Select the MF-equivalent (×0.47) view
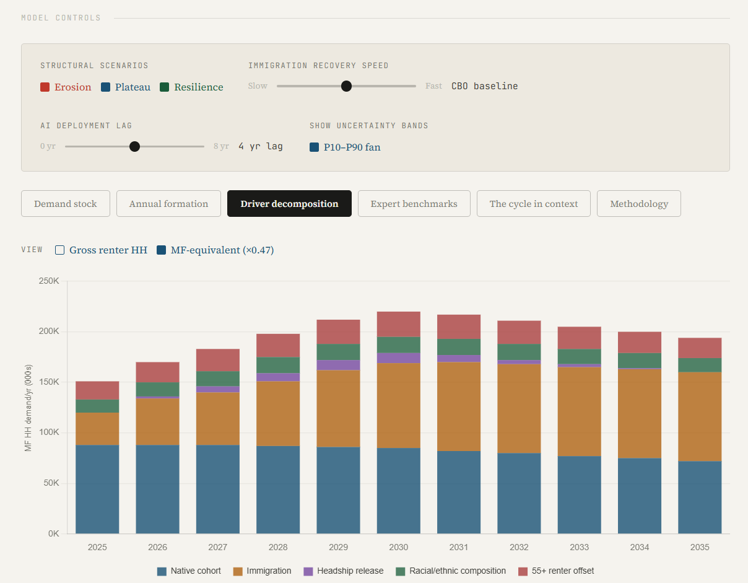 point(162,250)
